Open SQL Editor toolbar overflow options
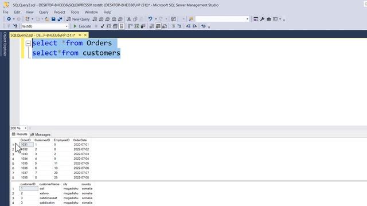 pyautogui.click(x=209, y=27)
